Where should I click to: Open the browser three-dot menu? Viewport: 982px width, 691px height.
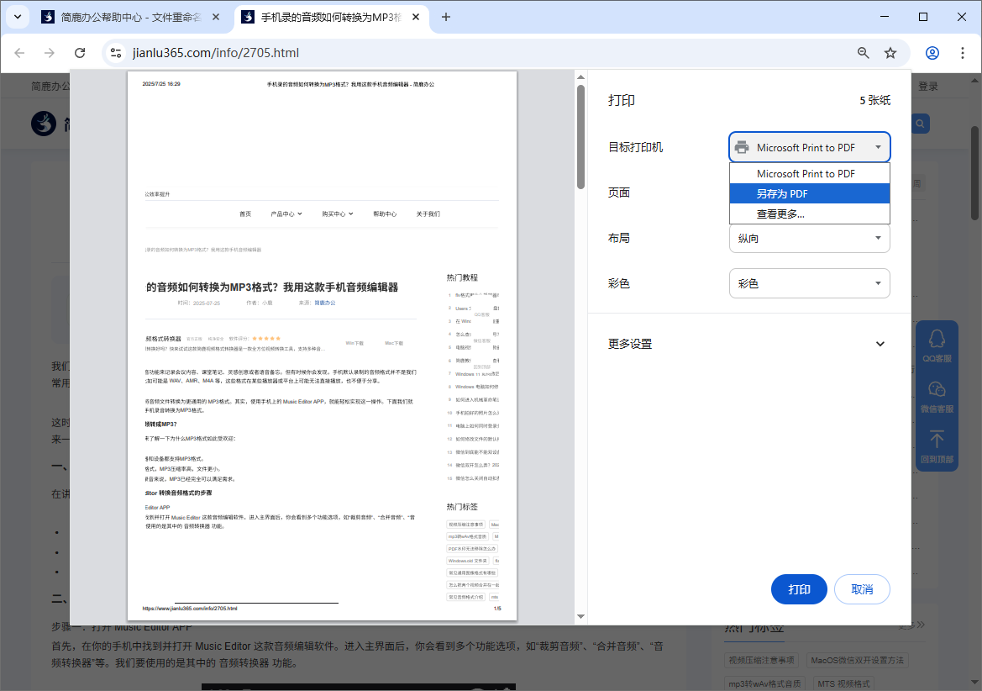pos(963,52)
